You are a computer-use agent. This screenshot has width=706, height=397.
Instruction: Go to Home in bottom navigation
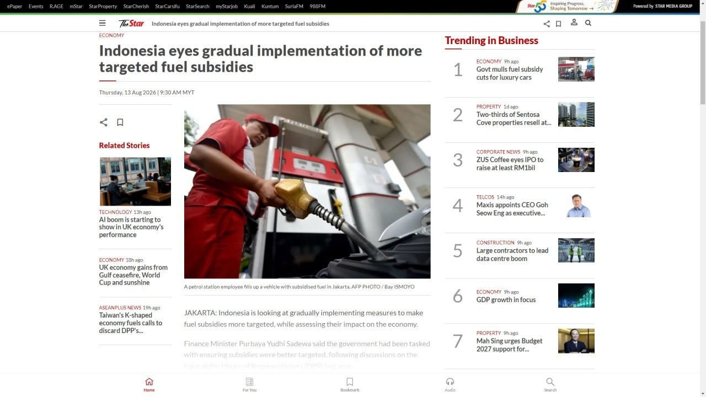point(149,385)
